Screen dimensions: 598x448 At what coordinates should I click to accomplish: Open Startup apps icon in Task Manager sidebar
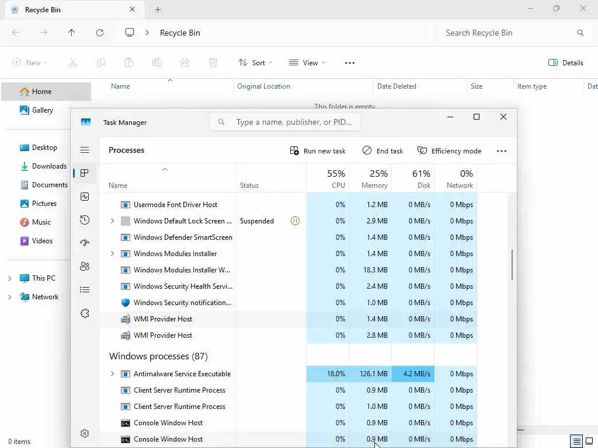[x=85, y=243]
